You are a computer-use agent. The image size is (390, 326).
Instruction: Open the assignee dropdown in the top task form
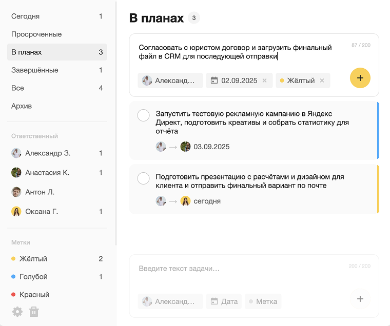click(170, 80)
